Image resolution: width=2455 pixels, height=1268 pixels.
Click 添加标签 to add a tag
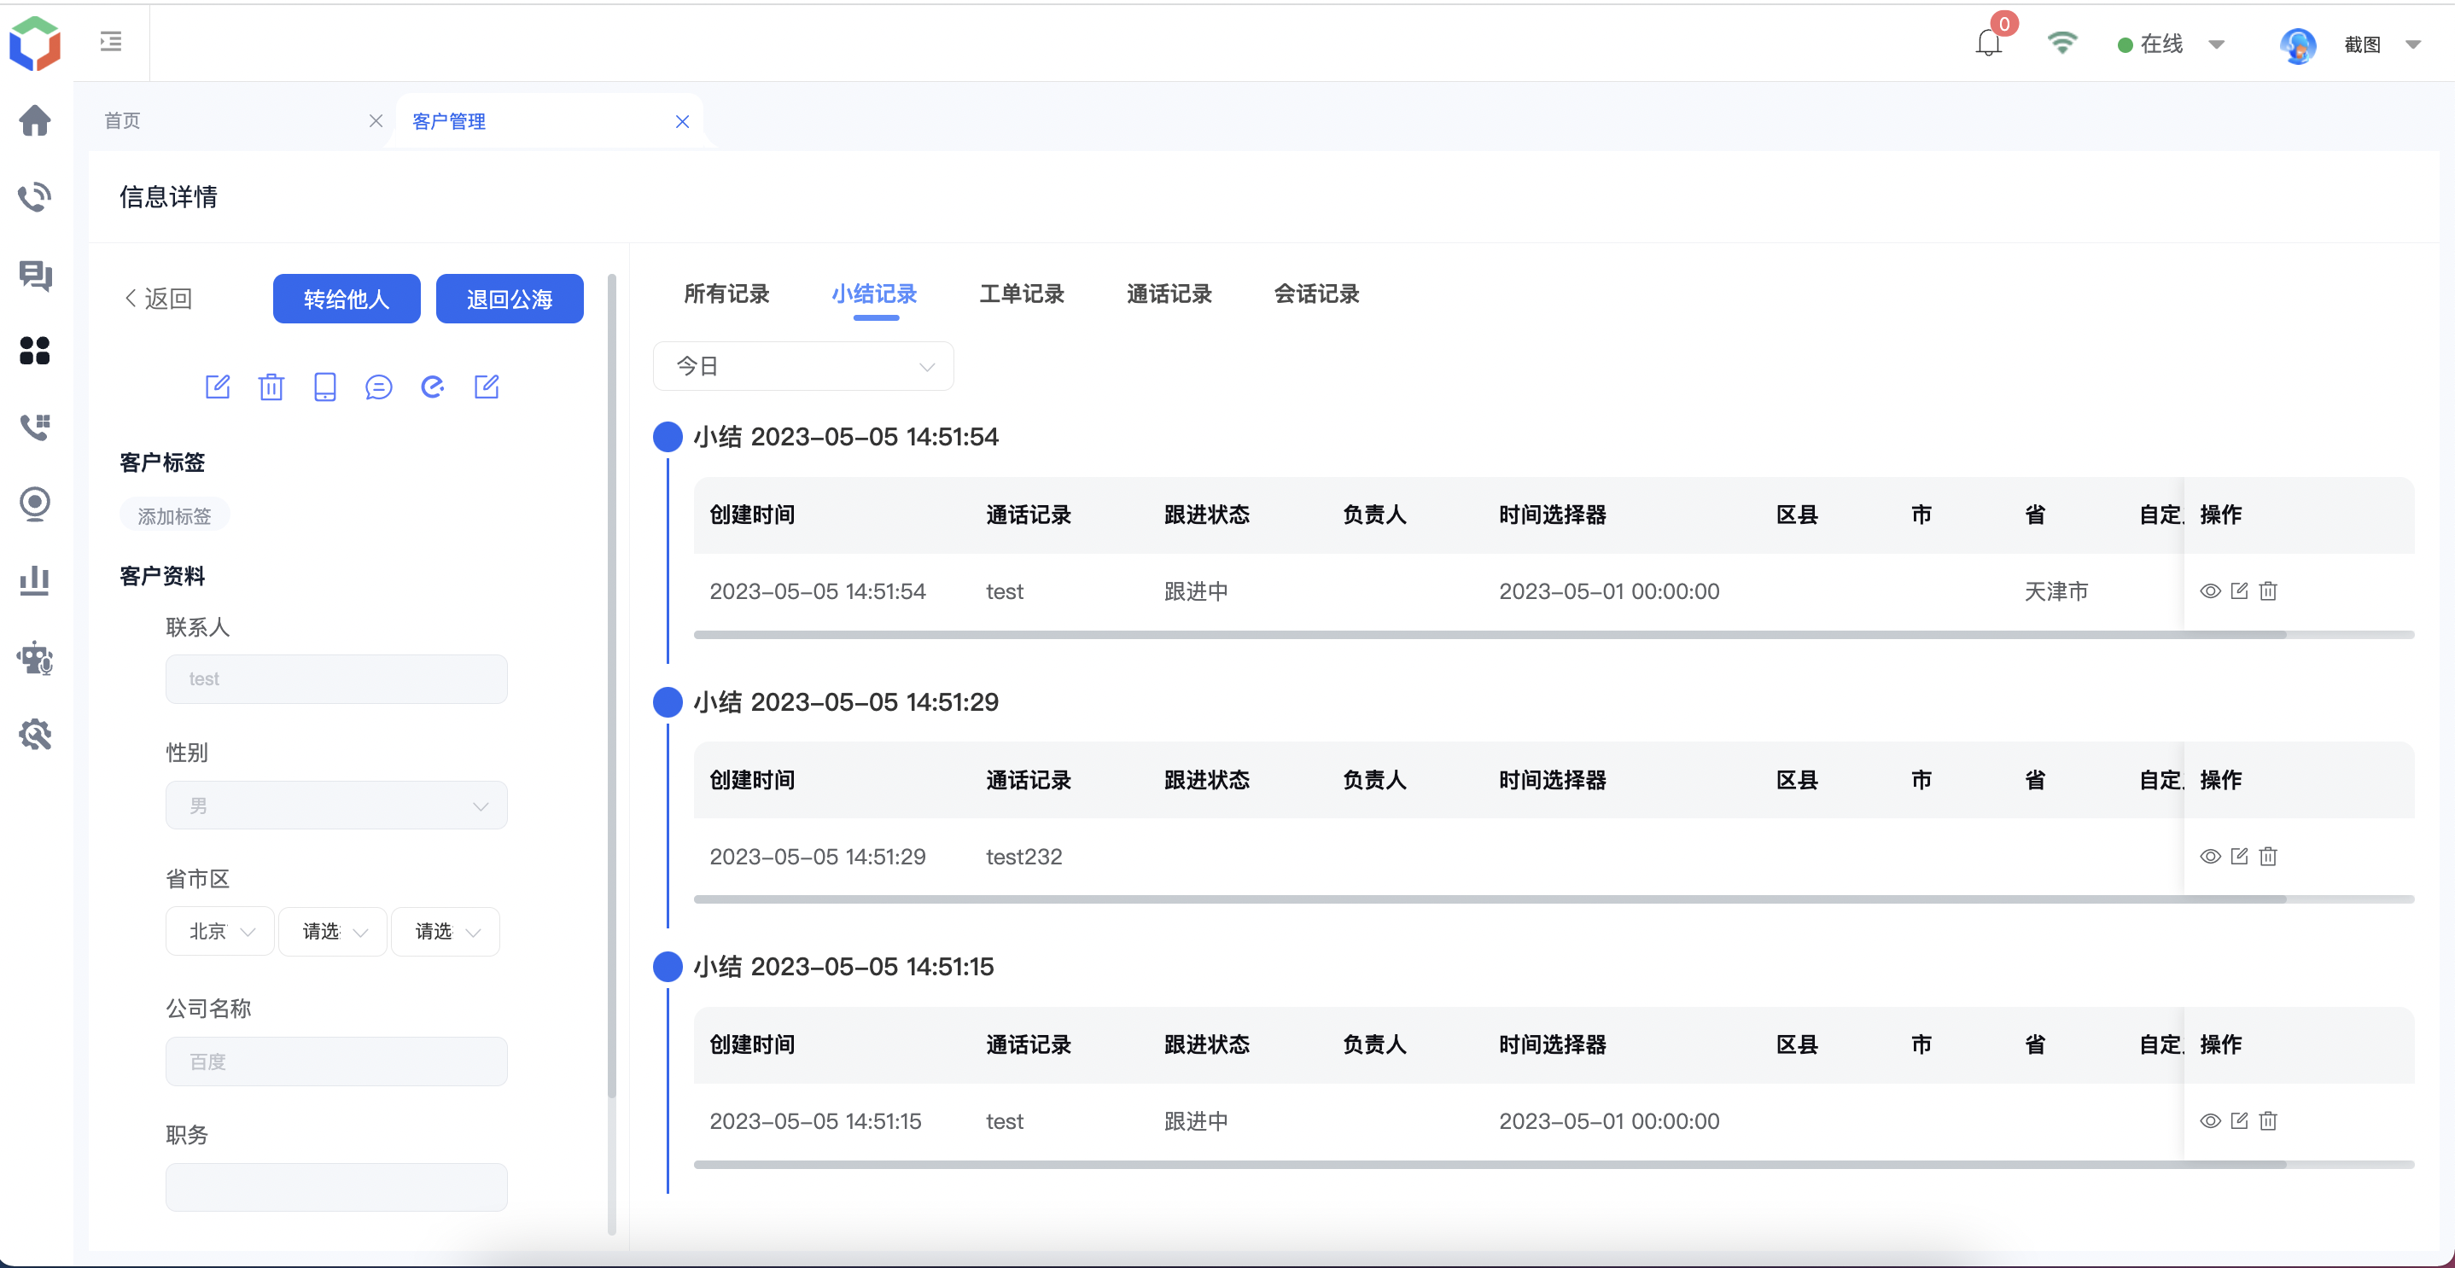(x=174, y=515)
